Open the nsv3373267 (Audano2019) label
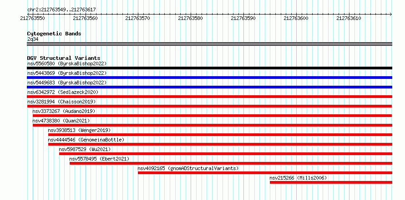Screen dimensions: 405x200 coord(64,111)
